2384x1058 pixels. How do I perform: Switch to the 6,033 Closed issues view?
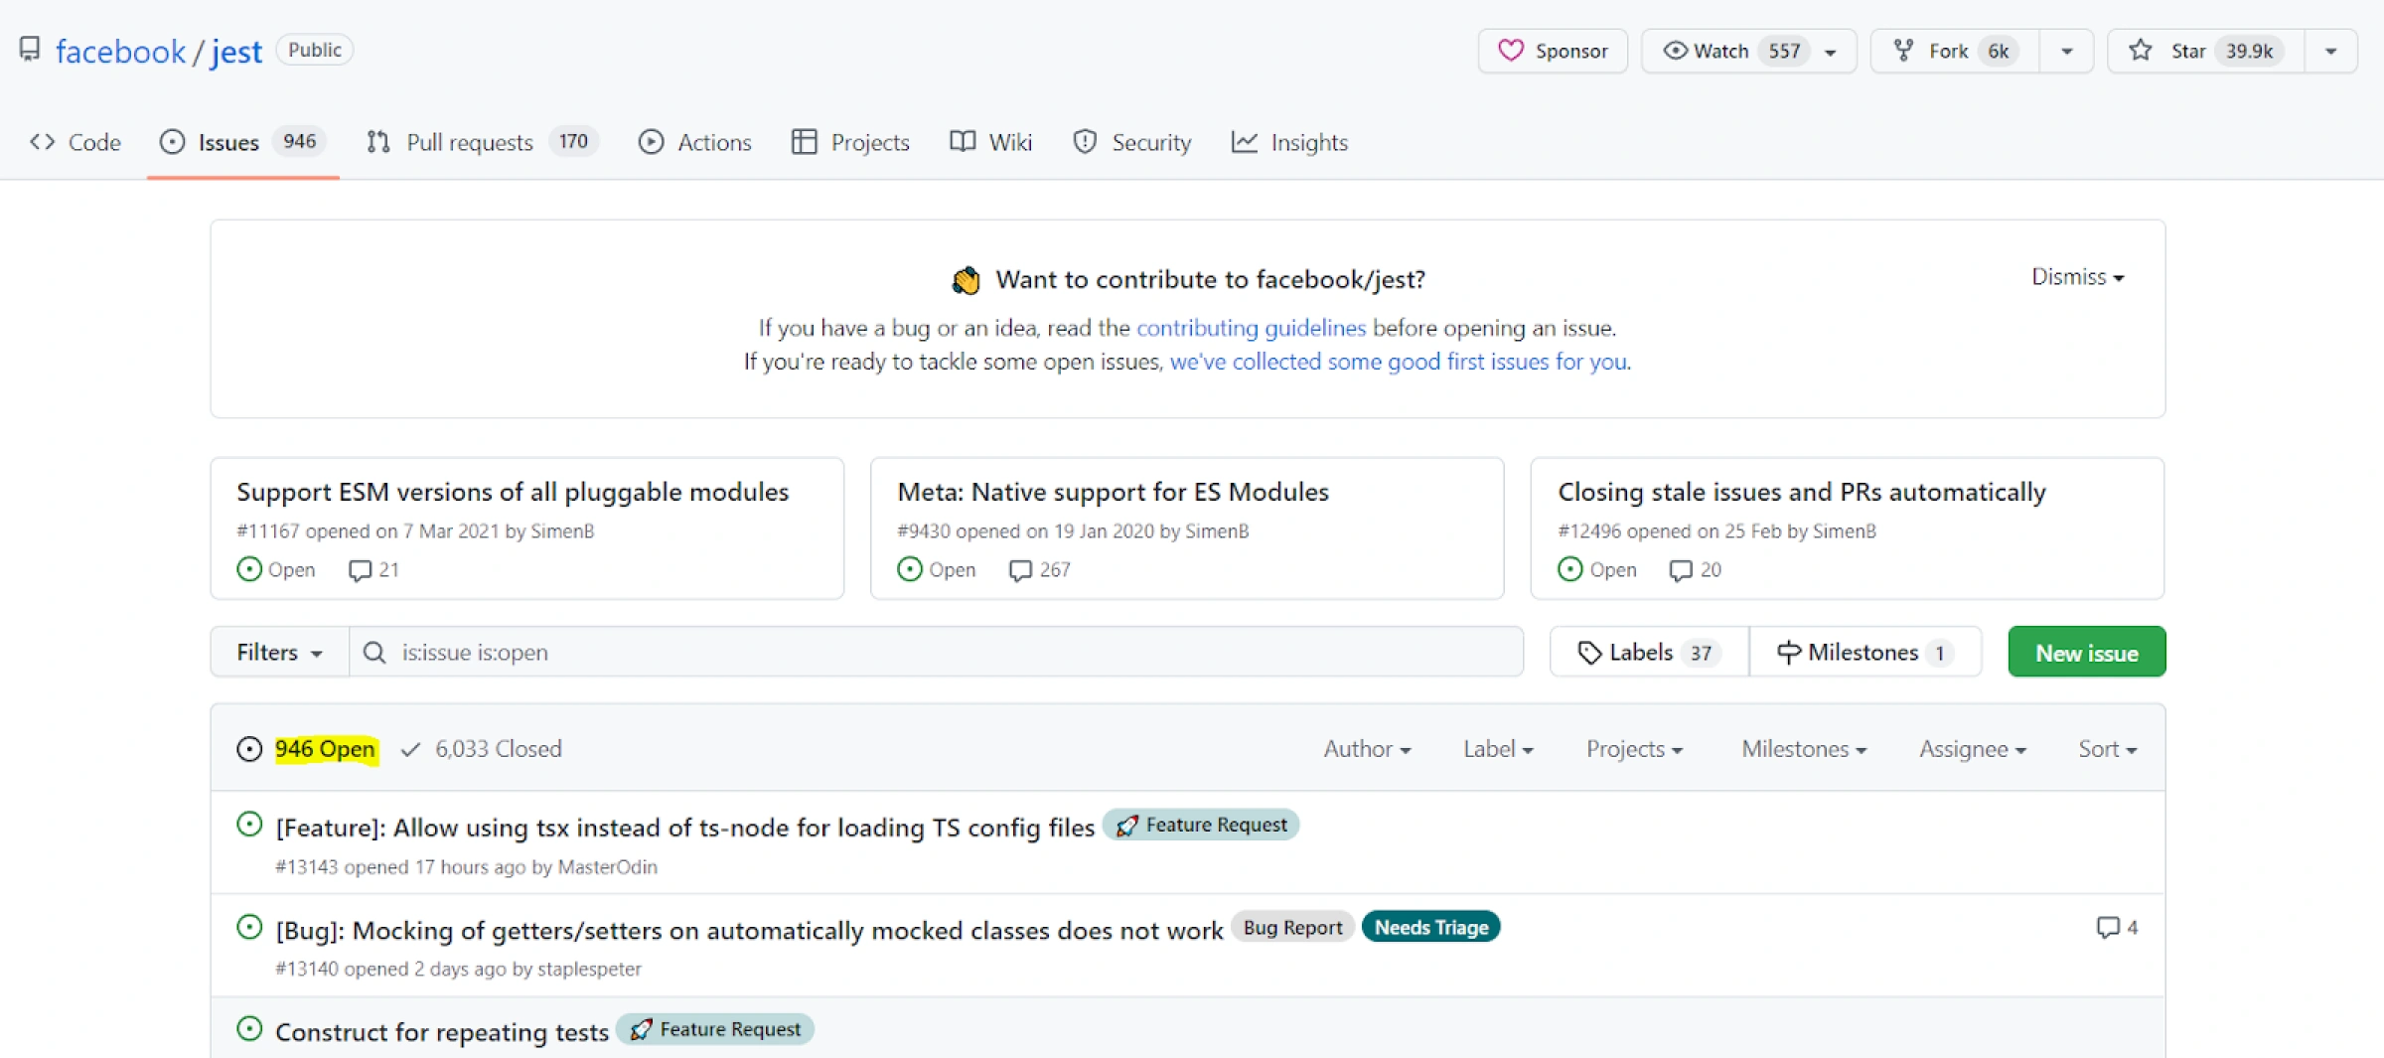click(x=497, y=749)
